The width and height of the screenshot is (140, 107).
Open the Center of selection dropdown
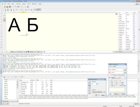pyautogui.click(x=99, y=92)
